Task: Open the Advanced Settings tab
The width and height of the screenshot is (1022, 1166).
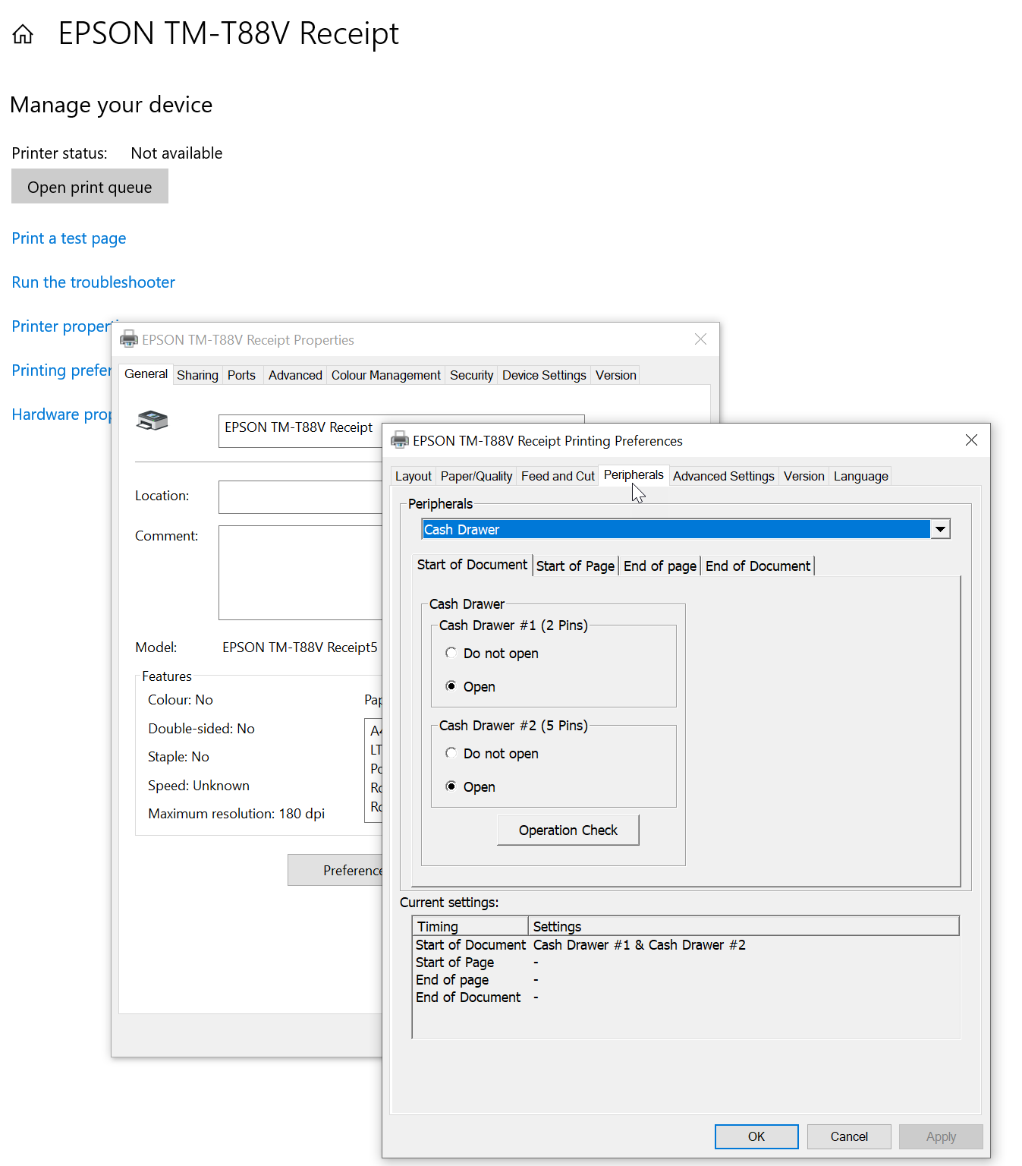Action: (723, 476)
